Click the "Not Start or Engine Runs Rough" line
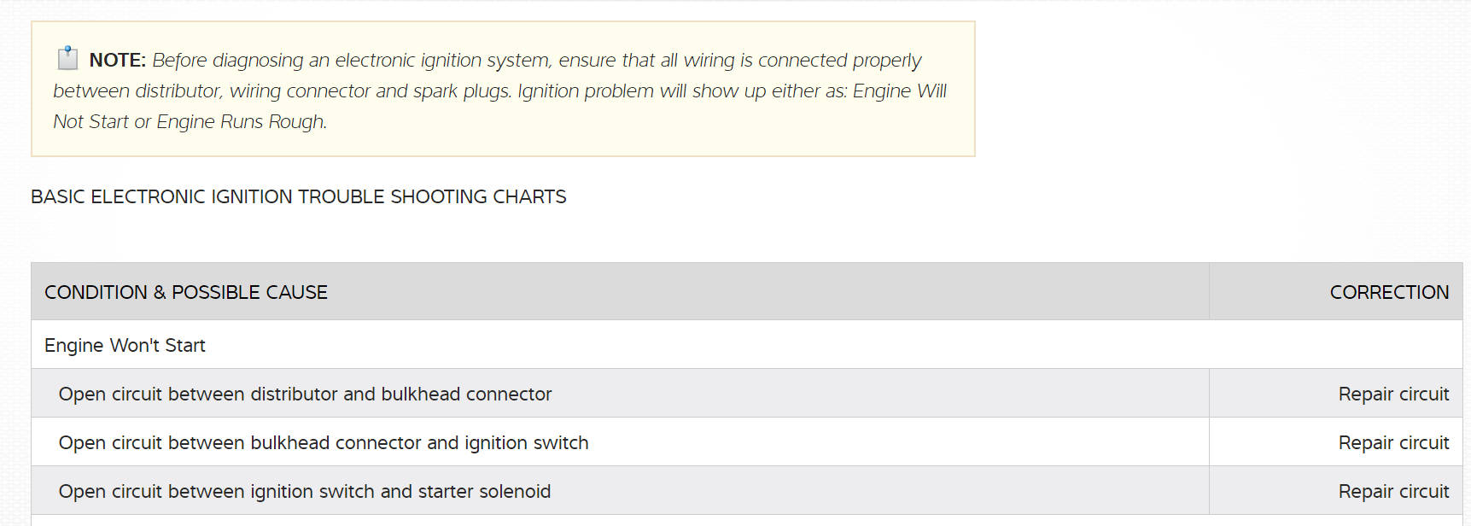Image resolution: width=1471 pixels, height=526 pixels. click(190, 122)
